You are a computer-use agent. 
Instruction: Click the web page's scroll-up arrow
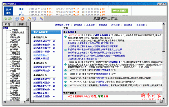point(164,24)
